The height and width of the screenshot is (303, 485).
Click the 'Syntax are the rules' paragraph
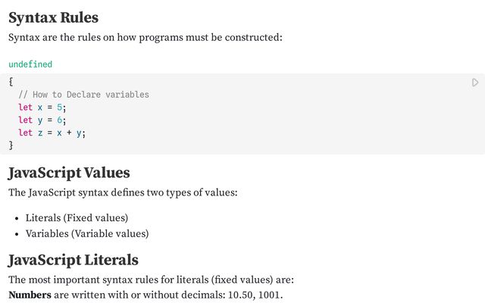145,37
